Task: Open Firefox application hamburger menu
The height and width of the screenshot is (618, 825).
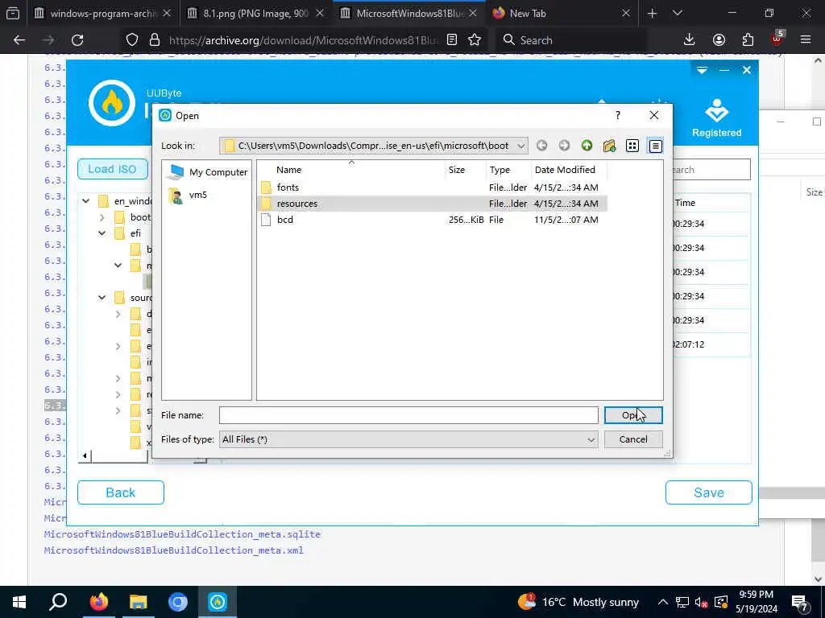Action: click(806, 40)
